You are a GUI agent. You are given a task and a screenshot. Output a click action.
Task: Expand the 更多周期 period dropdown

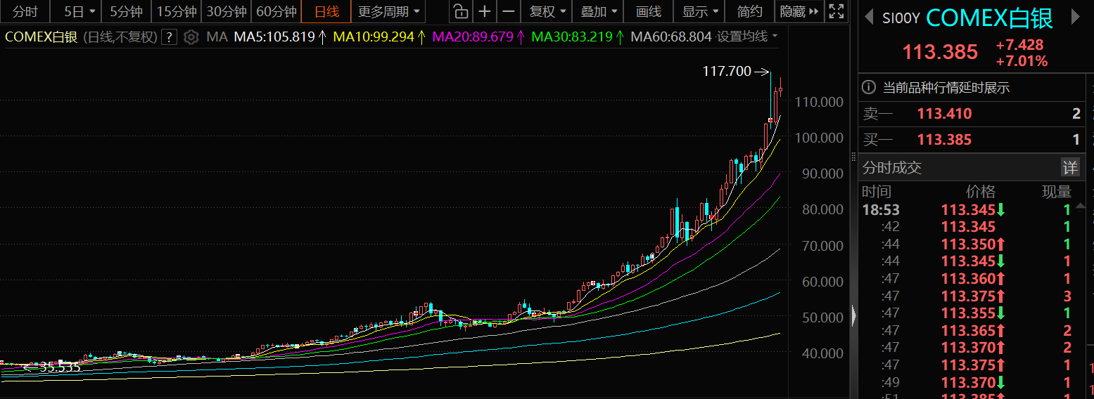(x=388, y=11)
